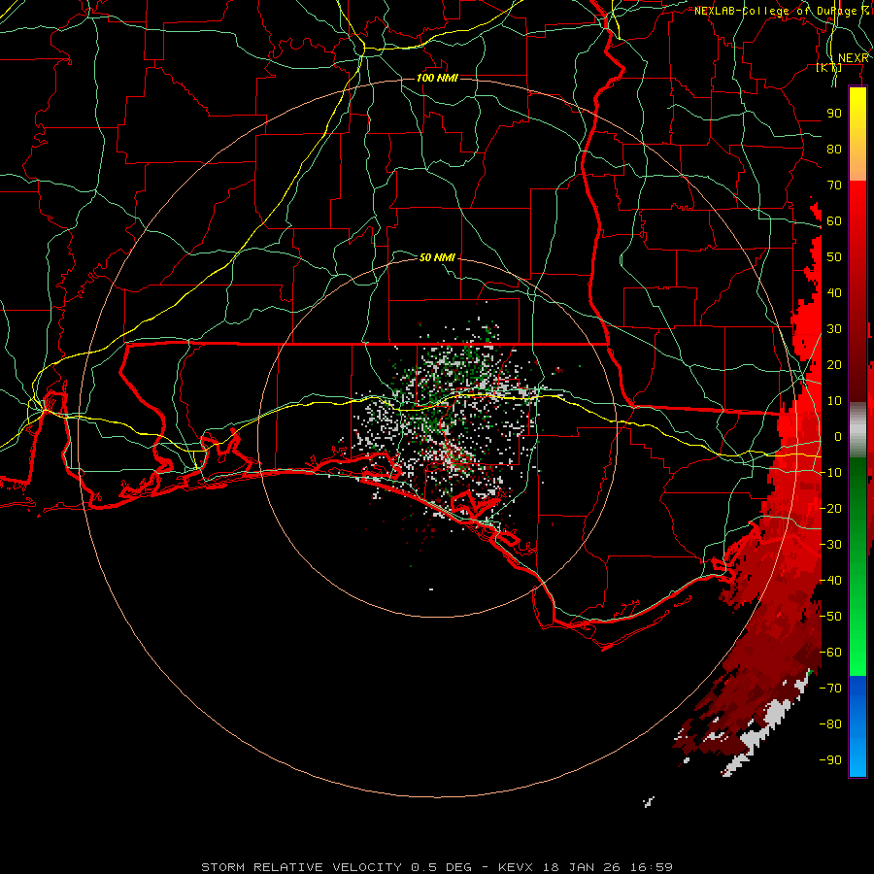Click the 30 knot scale label
874x874 pixels.
[x=834, y=329]
